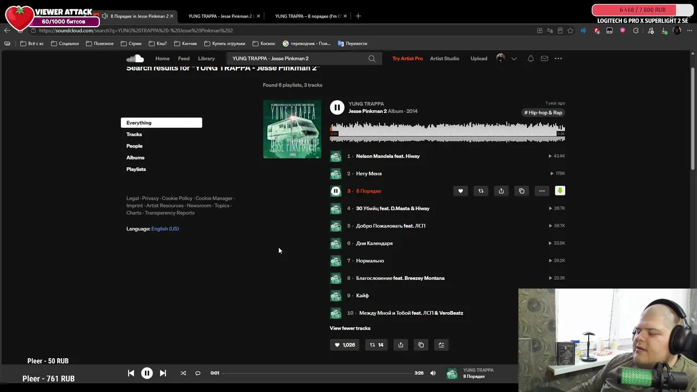Repost the track В Порядке
Viewport: 697px width, 392px height.
[x=481, y=191]
